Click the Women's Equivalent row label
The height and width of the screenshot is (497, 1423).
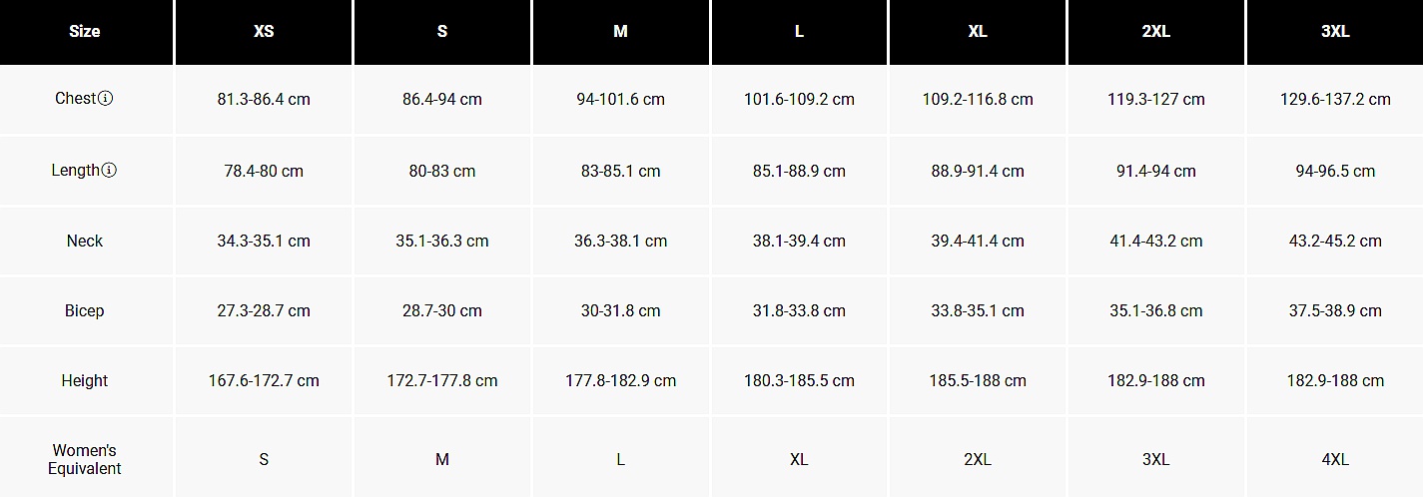tap(85, 459)
